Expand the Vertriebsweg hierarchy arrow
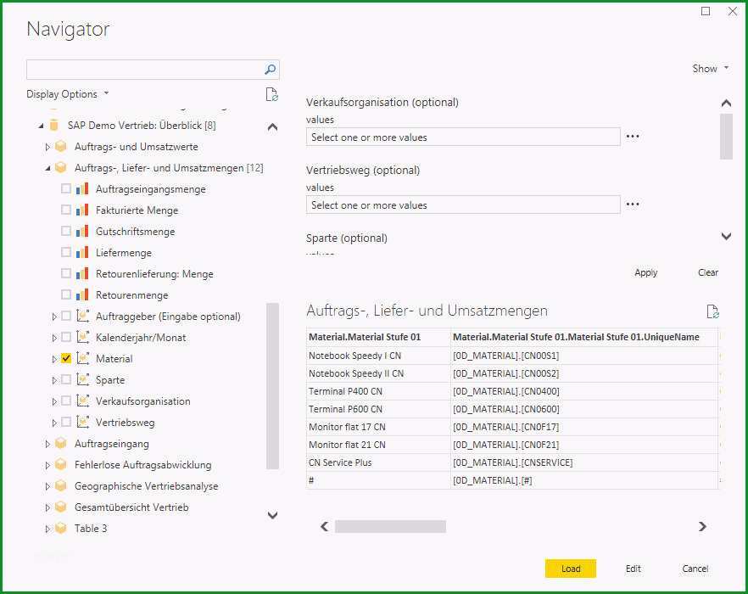Image resolution: width=748 pixels, height=594 pixels. [x=54, y=423]
